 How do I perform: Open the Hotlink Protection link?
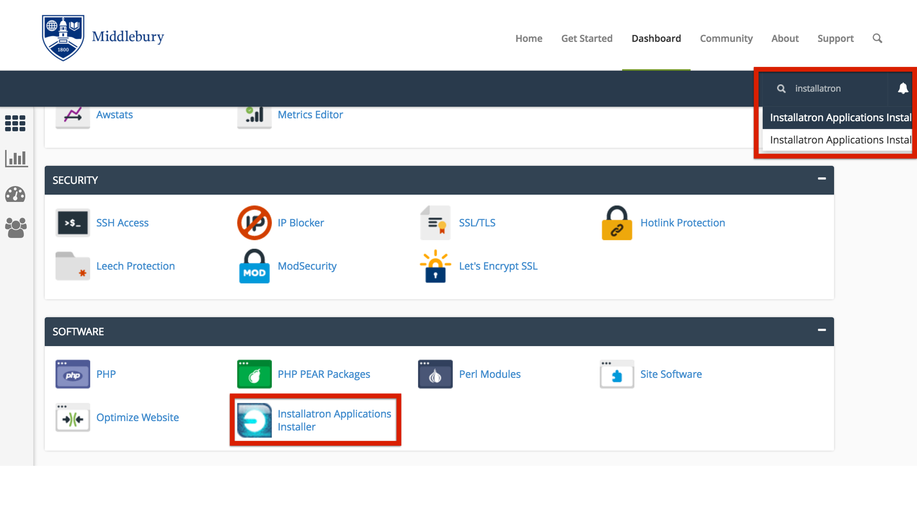682,223
